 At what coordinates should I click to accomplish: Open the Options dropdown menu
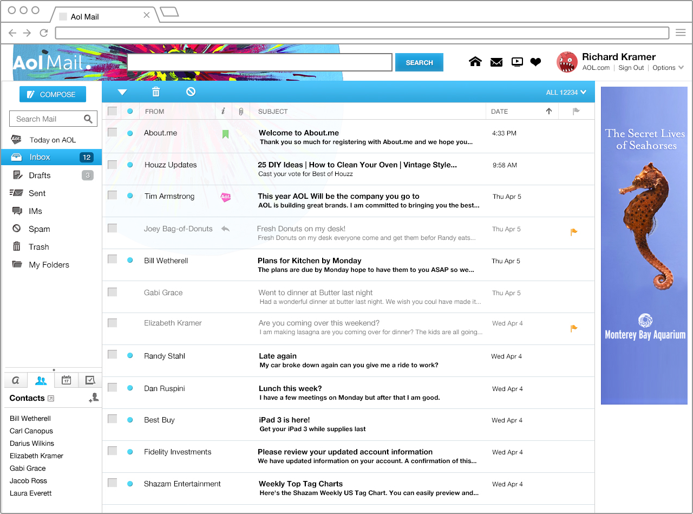click(668, 68)
